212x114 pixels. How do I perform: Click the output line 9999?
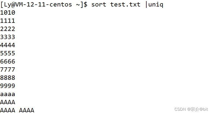click(8, 86)
